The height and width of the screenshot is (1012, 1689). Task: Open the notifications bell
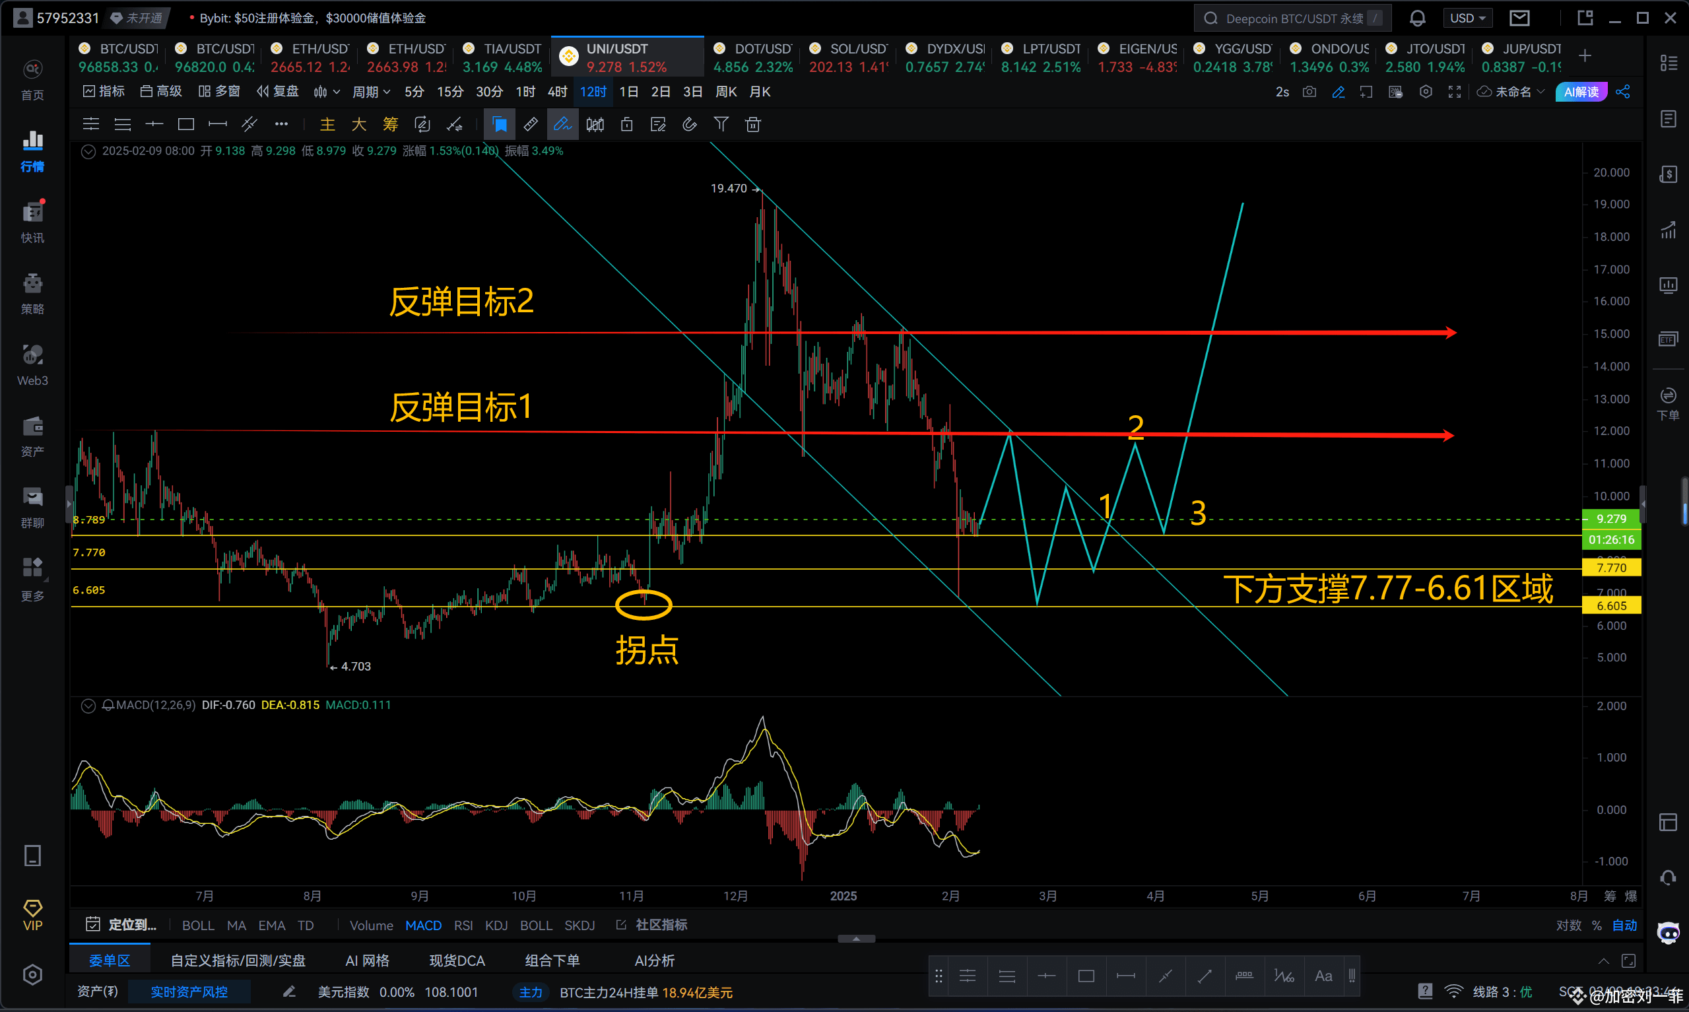click(x=1416, y=18)
